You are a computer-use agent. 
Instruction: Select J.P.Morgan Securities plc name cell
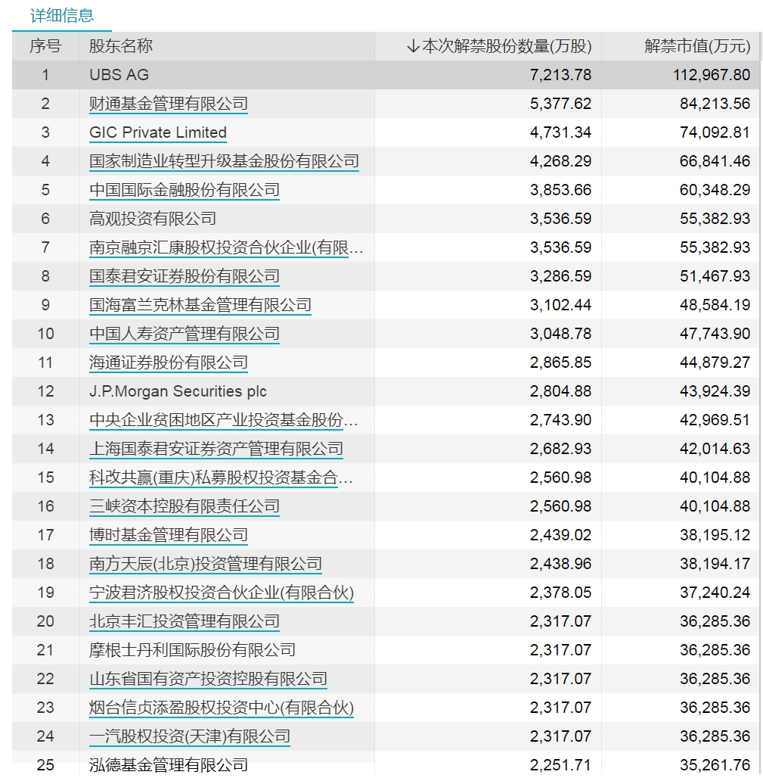(x=178, y=391)
